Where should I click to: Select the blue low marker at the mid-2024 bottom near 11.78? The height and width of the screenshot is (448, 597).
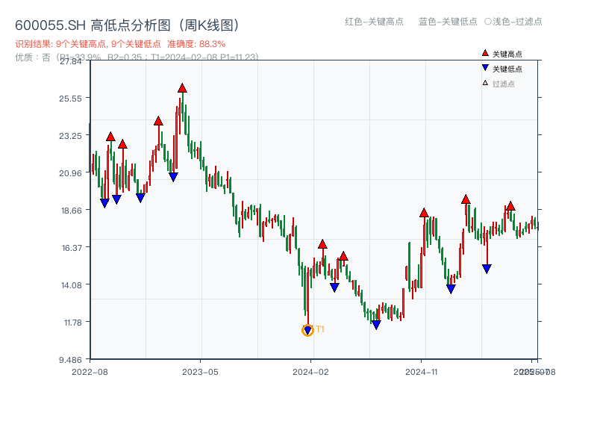coord(376,325)
